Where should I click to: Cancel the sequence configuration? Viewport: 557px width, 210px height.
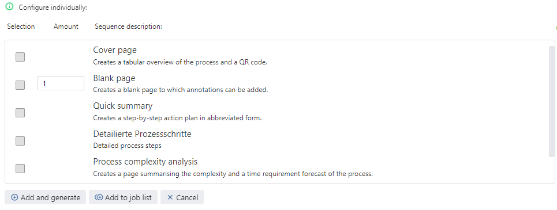tap(182, 197)
